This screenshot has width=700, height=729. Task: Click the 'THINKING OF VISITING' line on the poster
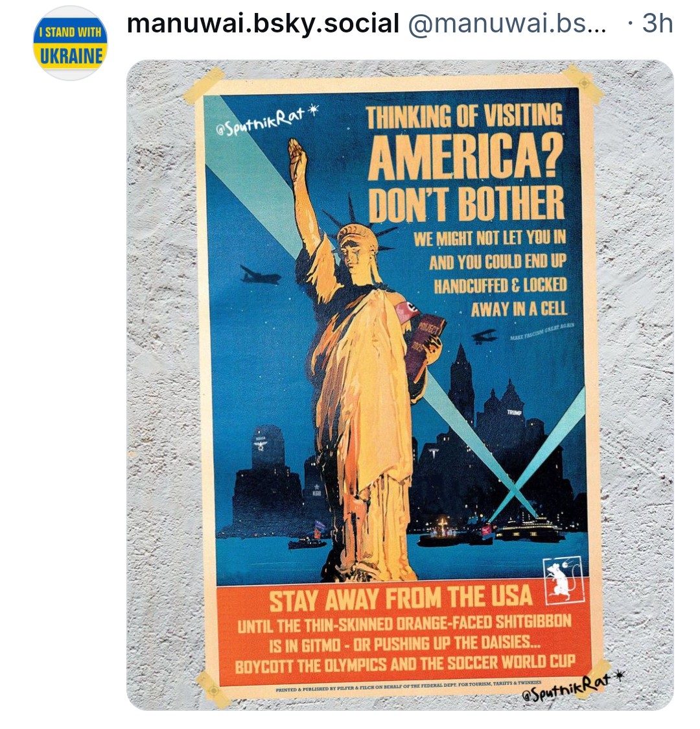click(x=464, y=116)
